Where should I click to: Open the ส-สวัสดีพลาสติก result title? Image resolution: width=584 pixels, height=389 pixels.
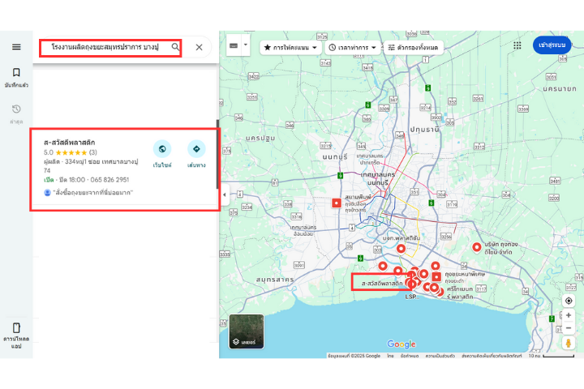[x=69, y=142]
